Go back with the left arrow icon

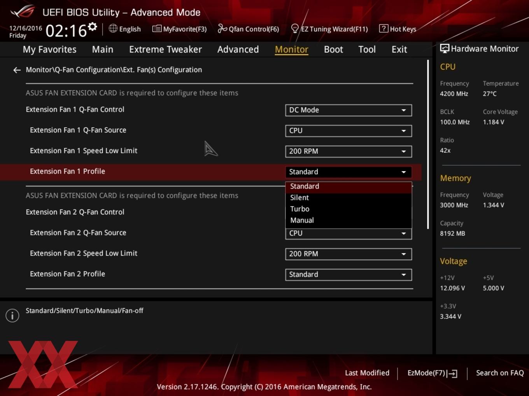pyautogui.click(x=17, y=70)
